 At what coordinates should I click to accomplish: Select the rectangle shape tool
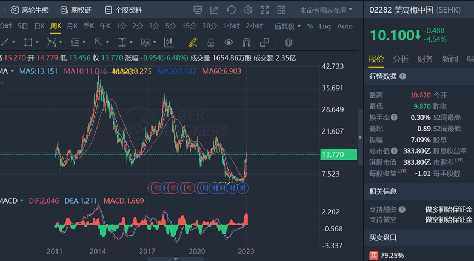coord(28,42)
